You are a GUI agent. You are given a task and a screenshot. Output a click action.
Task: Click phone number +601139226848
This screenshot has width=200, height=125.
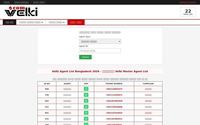pyautogui.click(x=114, y=107)
